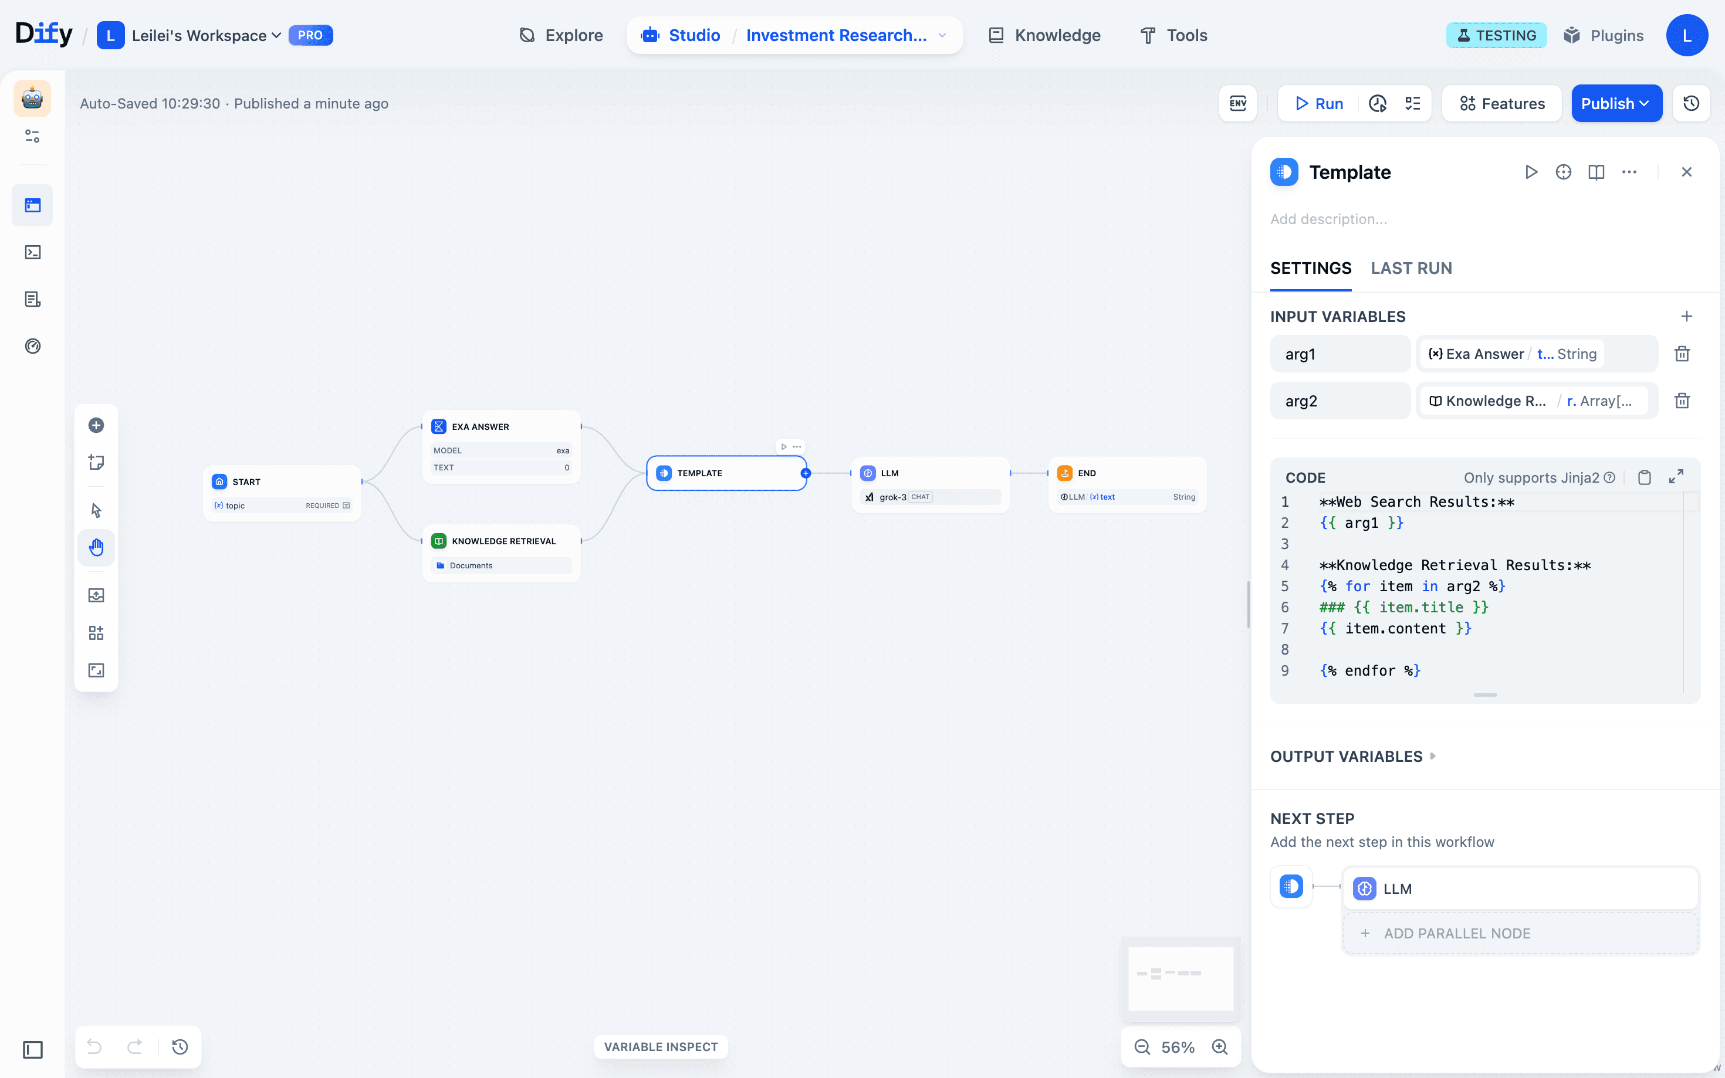Open the checklist icon beside Run

pyautogui.click(x=1413, y=103)
